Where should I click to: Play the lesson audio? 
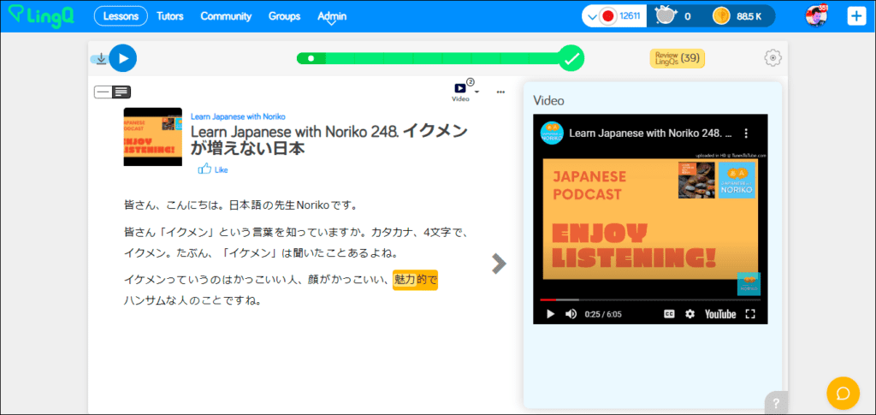[123, 58]
